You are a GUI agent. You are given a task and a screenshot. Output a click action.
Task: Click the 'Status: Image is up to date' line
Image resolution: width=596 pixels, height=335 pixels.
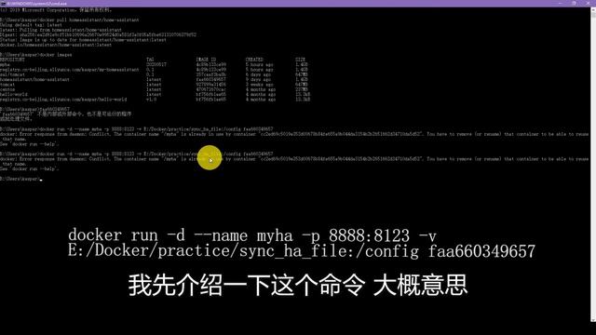tap(83, 39)
